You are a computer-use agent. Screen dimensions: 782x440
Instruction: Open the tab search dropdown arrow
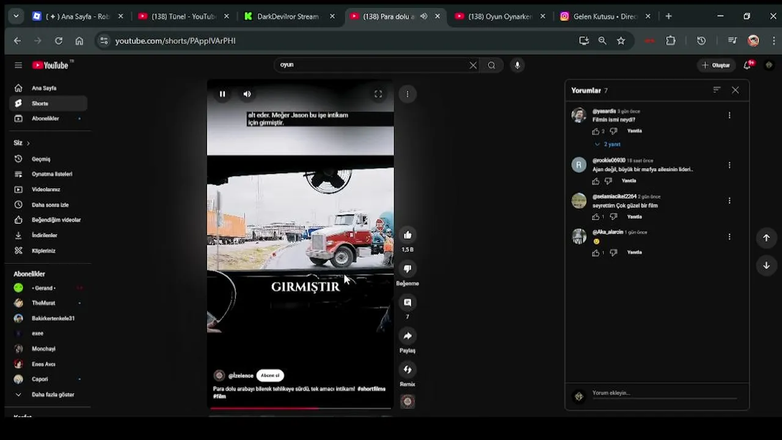[x=16, y=16]
